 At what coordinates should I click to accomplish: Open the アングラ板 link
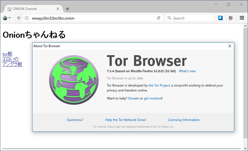coord(12,64)
